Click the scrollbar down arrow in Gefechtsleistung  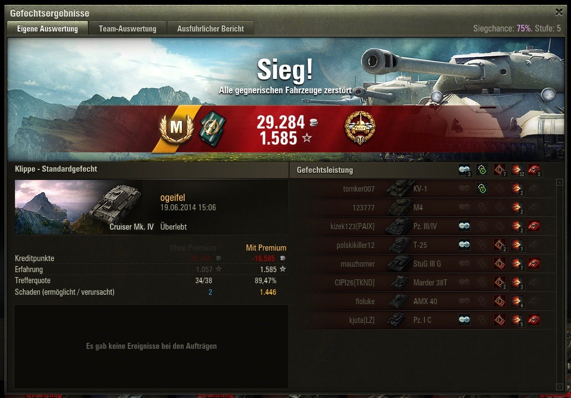coord(560,387)
